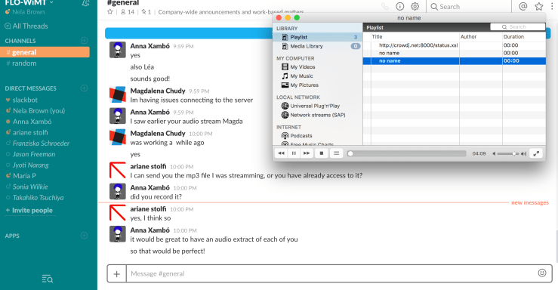
Task: View the 14 channel members
Action: pyautogui.click(x=128, y=12)
